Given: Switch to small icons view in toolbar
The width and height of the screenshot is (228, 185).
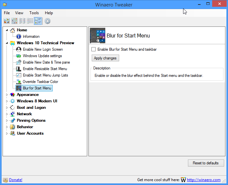Looking at the screenshot, I should pyautogui.click(x=22, y=21).
